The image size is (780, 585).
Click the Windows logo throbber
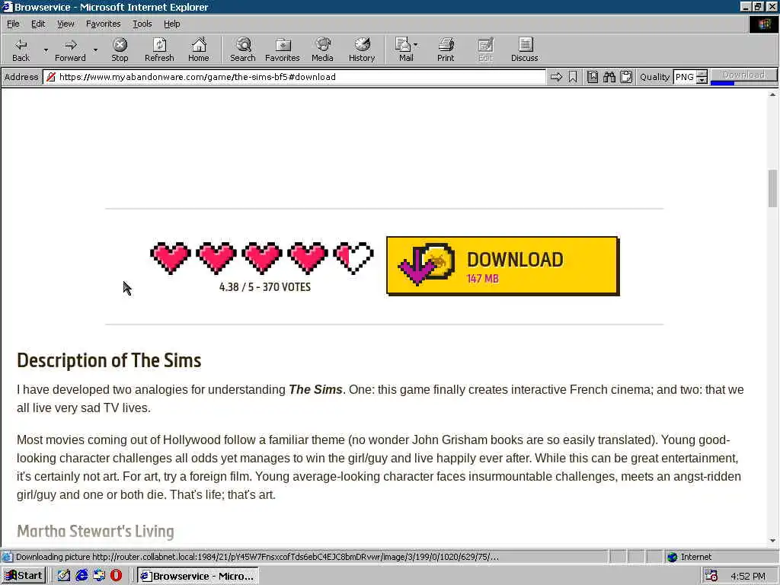tap(763, 24)
